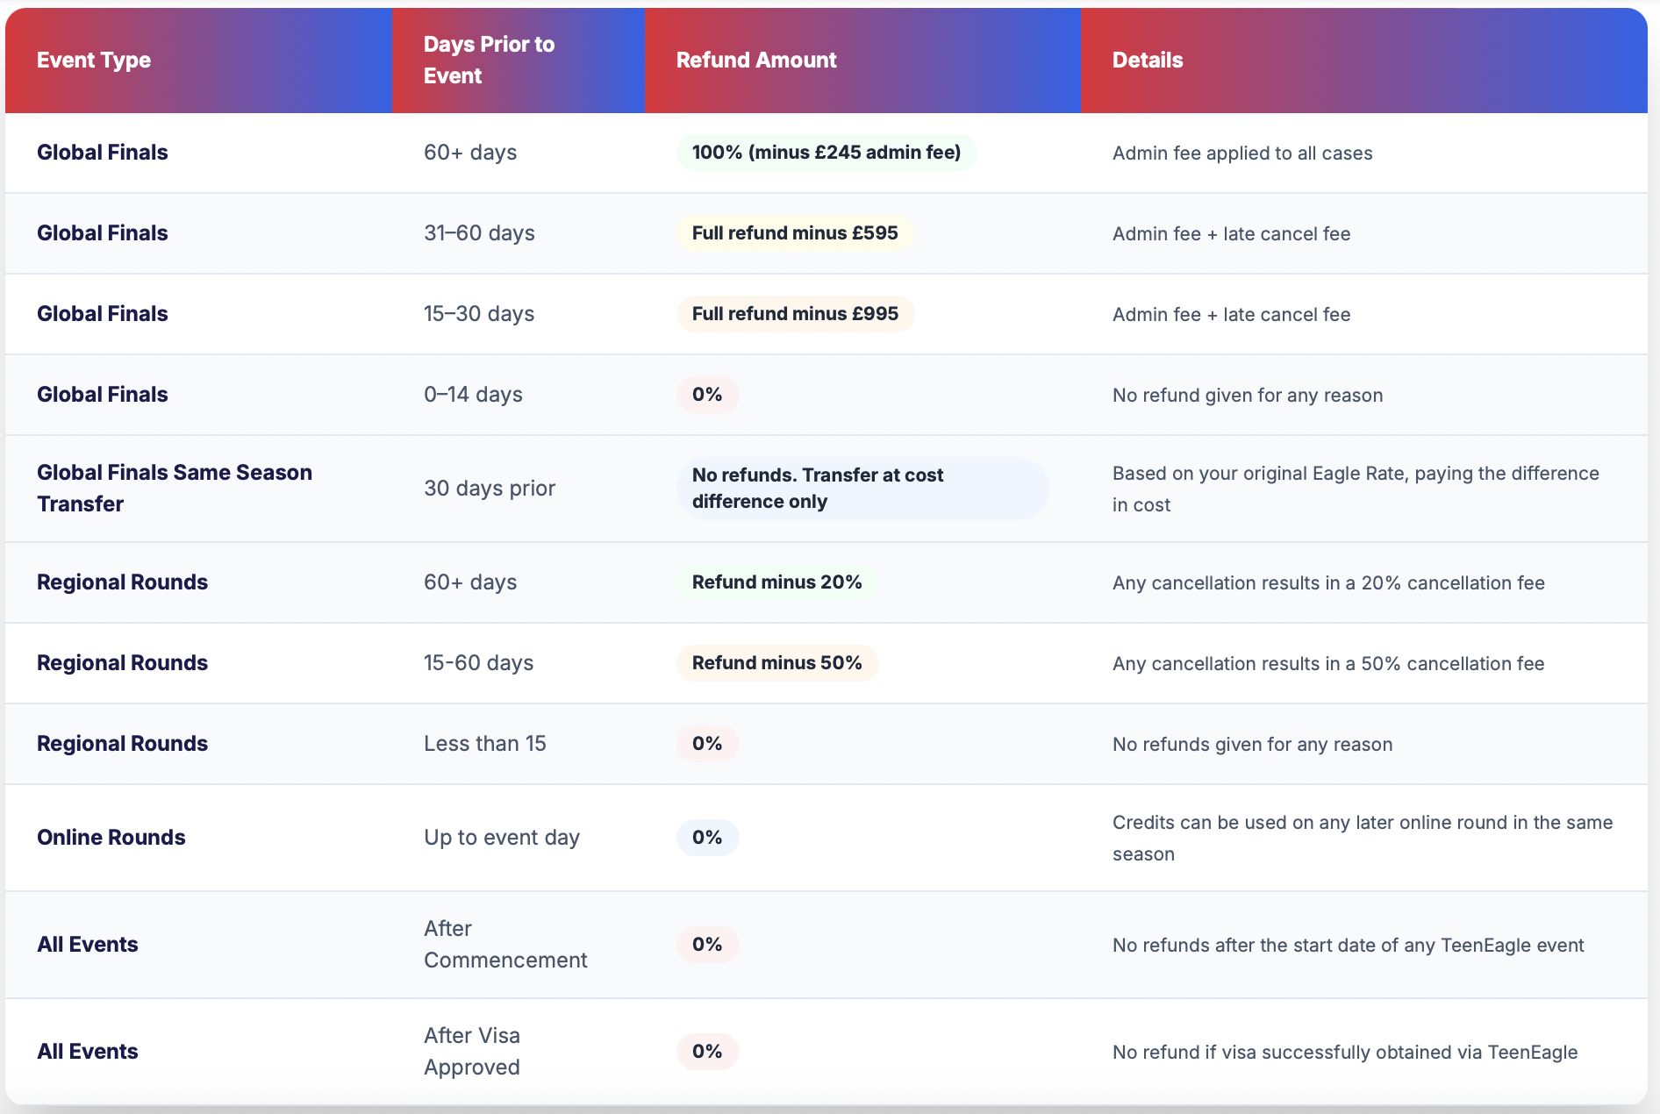Click the Full refund minus £995 badge
1660x1114 pixels.
(795, 314)
